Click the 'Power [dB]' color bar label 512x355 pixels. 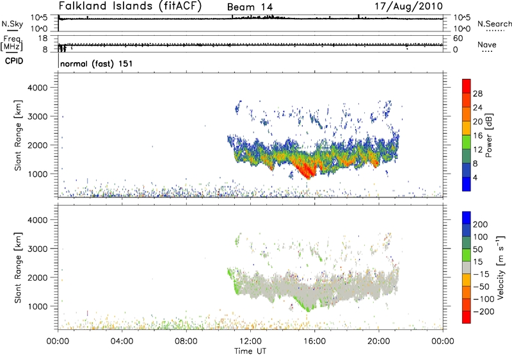pos(488,135)
